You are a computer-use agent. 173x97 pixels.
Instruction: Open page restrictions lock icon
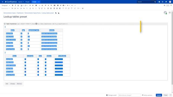tap(59, 13)
